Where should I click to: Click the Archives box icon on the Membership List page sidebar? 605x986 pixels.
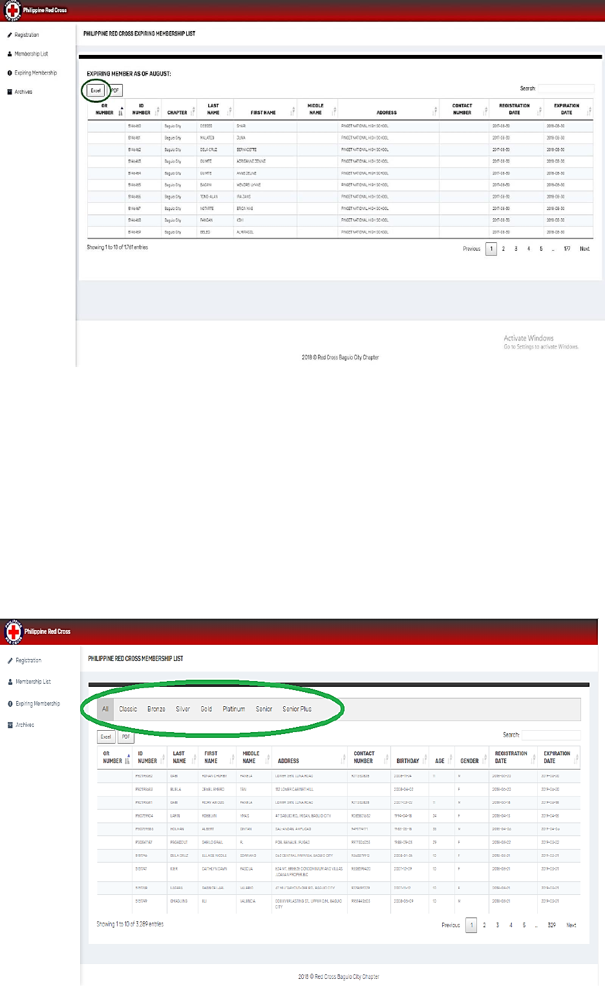click(x=10, y=725)
